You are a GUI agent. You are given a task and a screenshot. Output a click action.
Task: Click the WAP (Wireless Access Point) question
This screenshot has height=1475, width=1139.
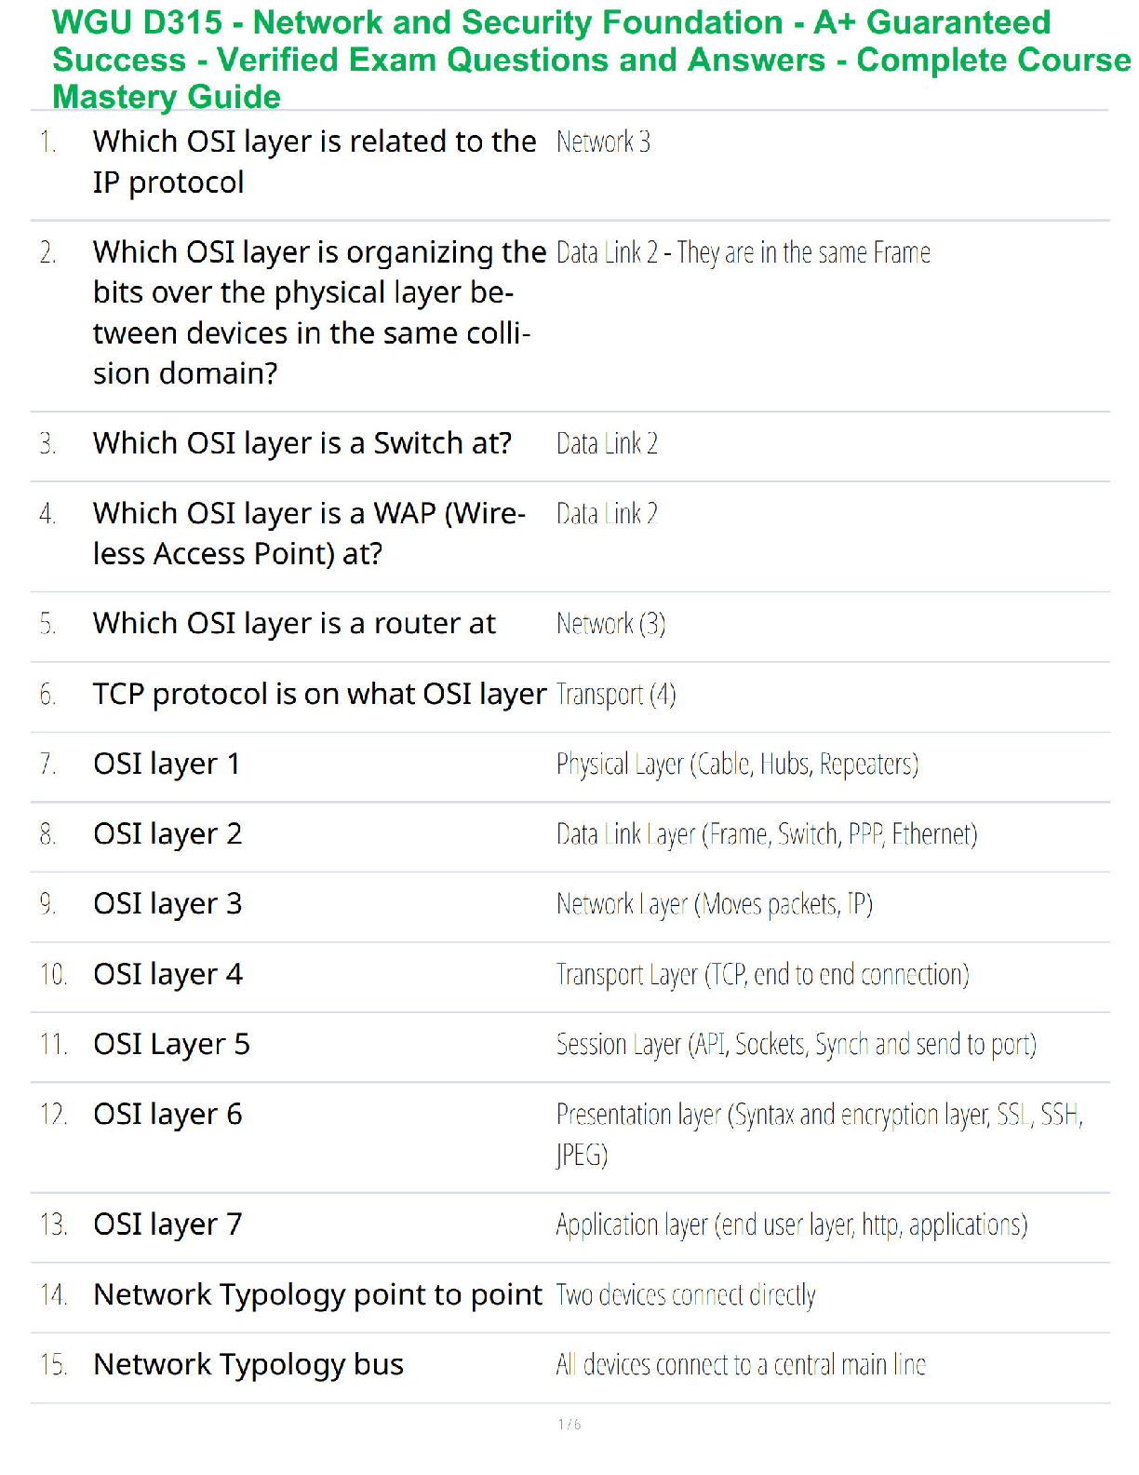(309, 533)
